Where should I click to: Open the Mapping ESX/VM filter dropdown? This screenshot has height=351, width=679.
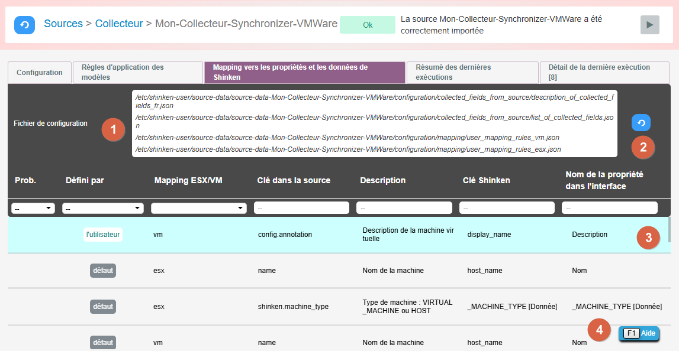(199, 208)
